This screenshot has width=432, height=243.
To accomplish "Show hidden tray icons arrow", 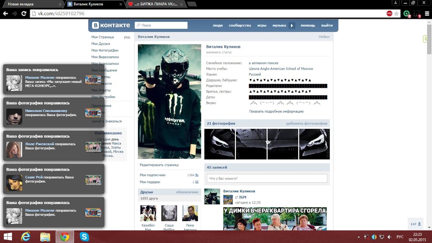I will tap(359, 237).
